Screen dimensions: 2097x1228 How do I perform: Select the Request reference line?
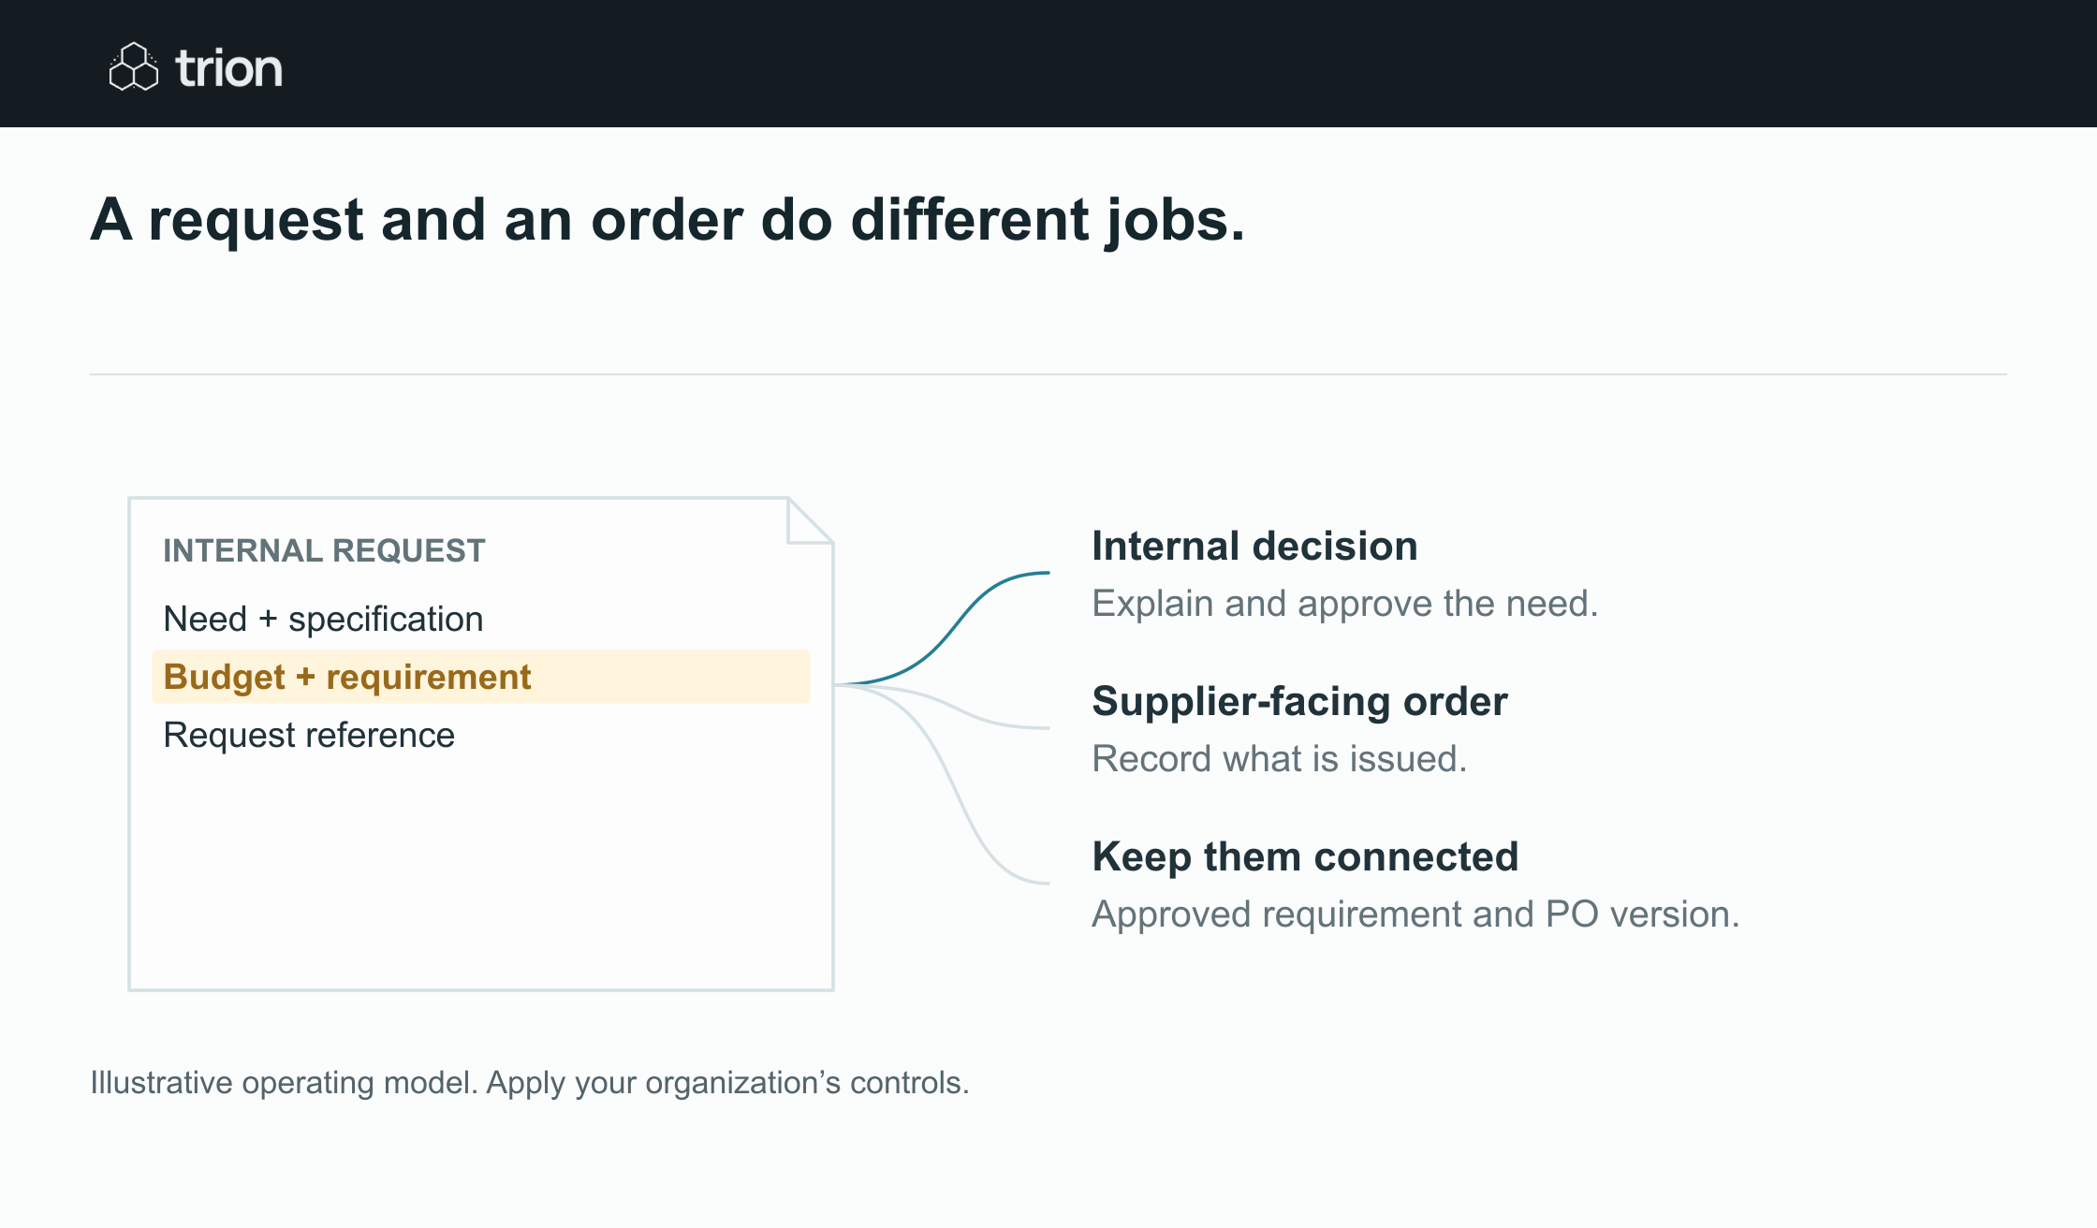point(309,735)
